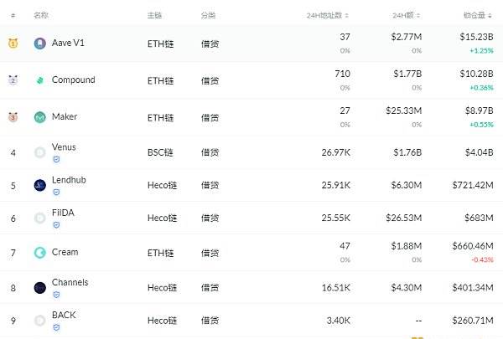Click the Compound green logo icon
The height and width of the screenshot is (339, 503).
[39, 80]
